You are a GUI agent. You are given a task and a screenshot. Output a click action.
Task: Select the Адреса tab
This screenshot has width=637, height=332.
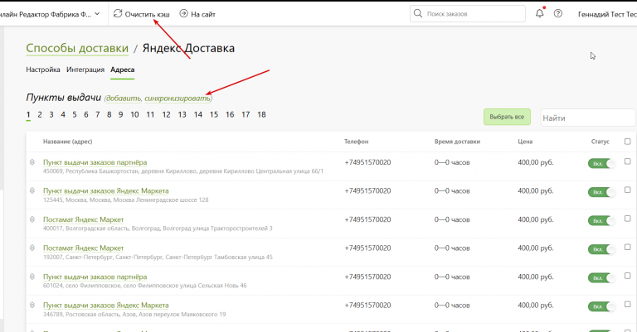[122, 70]
